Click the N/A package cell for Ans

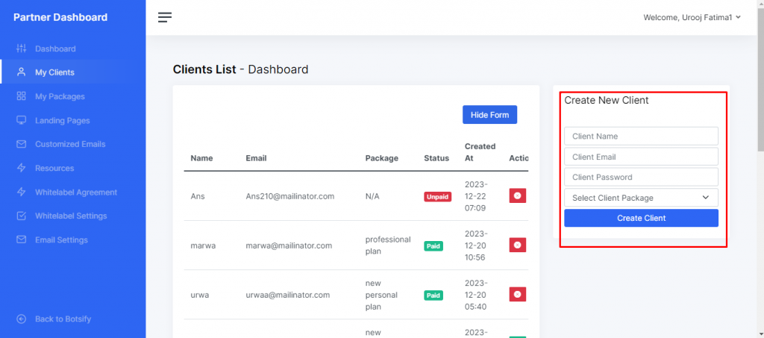point(372,196)
